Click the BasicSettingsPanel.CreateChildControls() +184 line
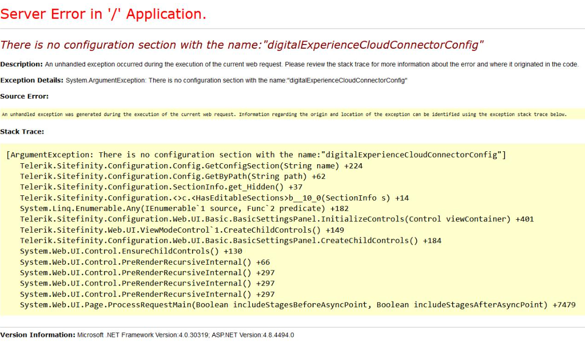This screenshot has height=342, width=585. click(230, 240)
